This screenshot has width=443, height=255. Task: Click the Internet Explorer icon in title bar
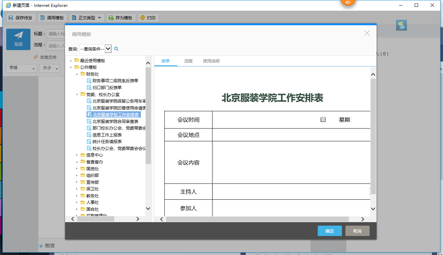[x=8, y=5]
